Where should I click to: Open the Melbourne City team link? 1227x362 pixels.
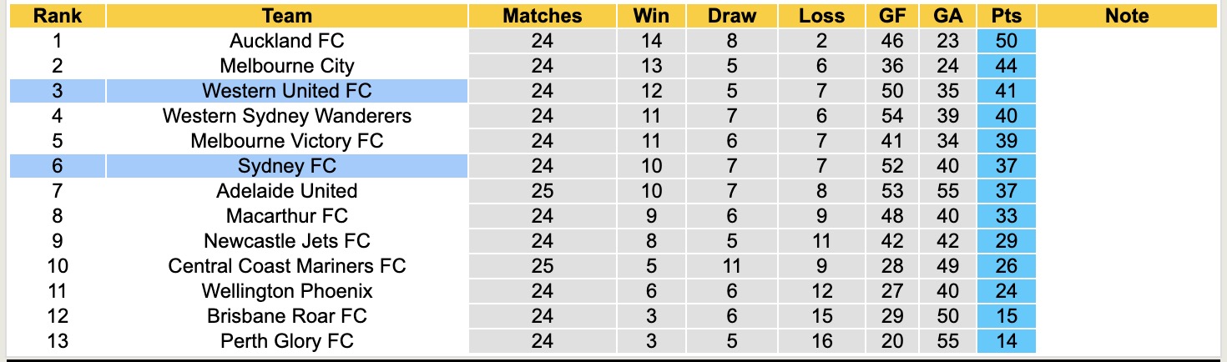286,66
